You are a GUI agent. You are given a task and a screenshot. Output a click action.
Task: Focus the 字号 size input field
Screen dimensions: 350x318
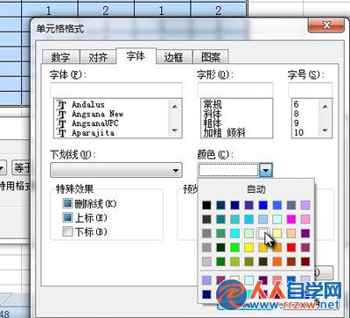[310, 90]
